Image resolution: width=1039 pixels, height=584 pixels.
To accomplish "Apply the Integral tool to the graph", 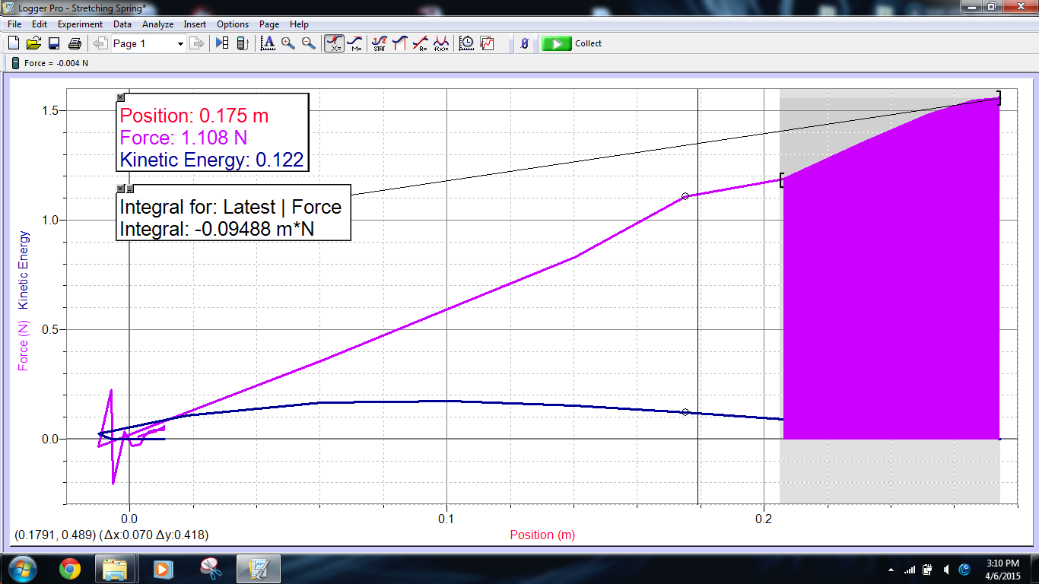I will [x=401, y=43].
